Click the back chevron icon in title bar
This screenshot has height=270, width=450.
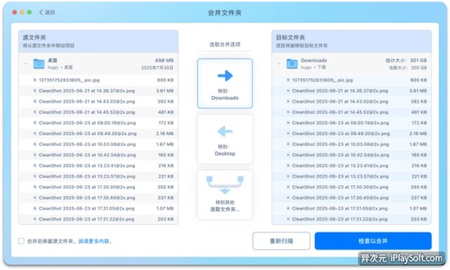point(41,12)
